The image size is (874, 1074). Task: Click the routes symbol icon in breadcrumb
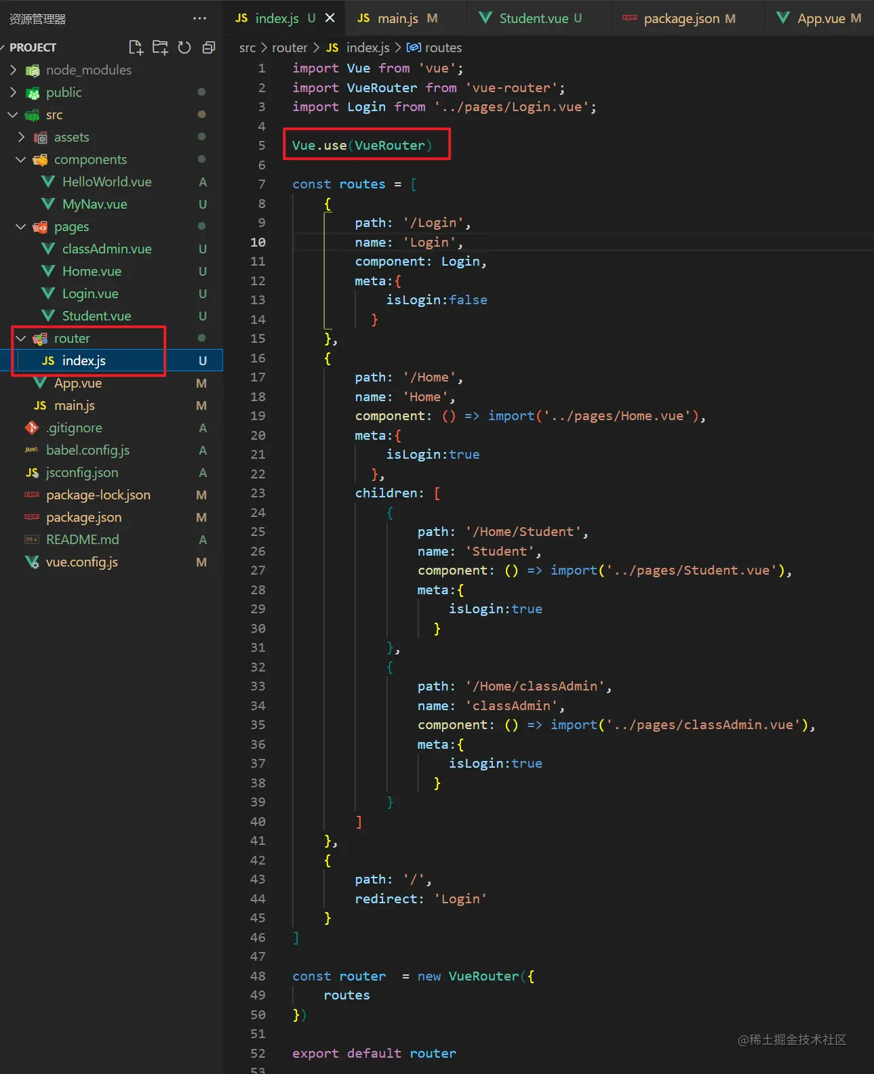(x=414, y=47)
